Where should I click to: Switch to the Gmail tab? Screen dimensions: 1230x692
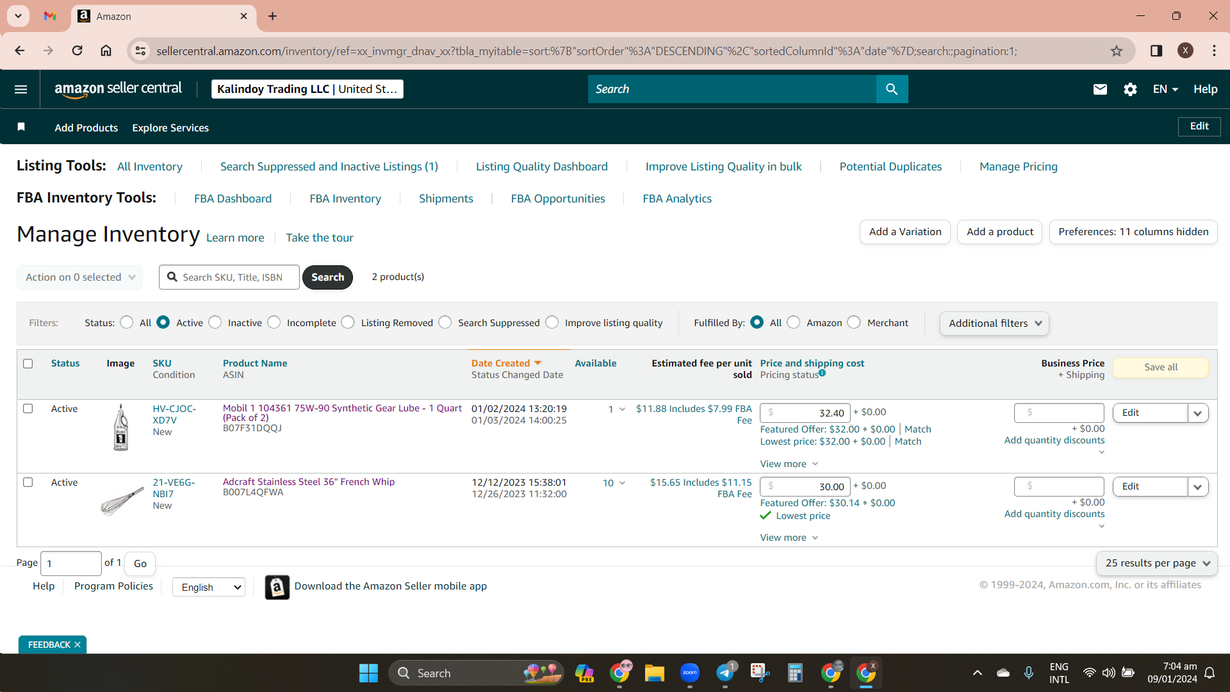pyautogui.click(x=50, y=16)
